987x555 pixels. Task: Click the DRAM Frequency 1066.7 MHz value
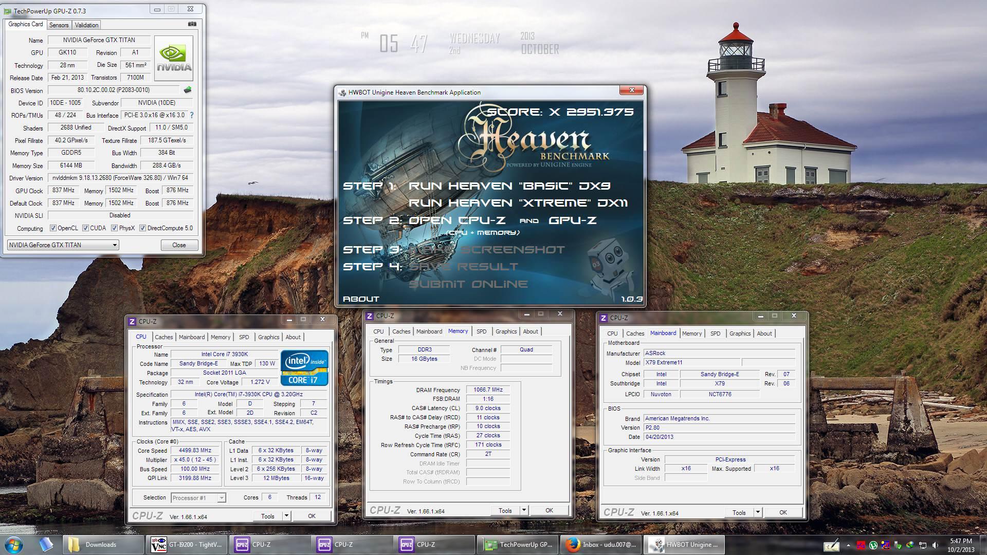pyautogui.click(x=488, y=390)
